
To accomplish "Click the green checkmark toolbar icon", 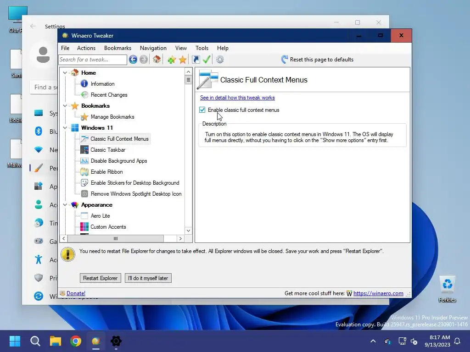I will point(207,59).
